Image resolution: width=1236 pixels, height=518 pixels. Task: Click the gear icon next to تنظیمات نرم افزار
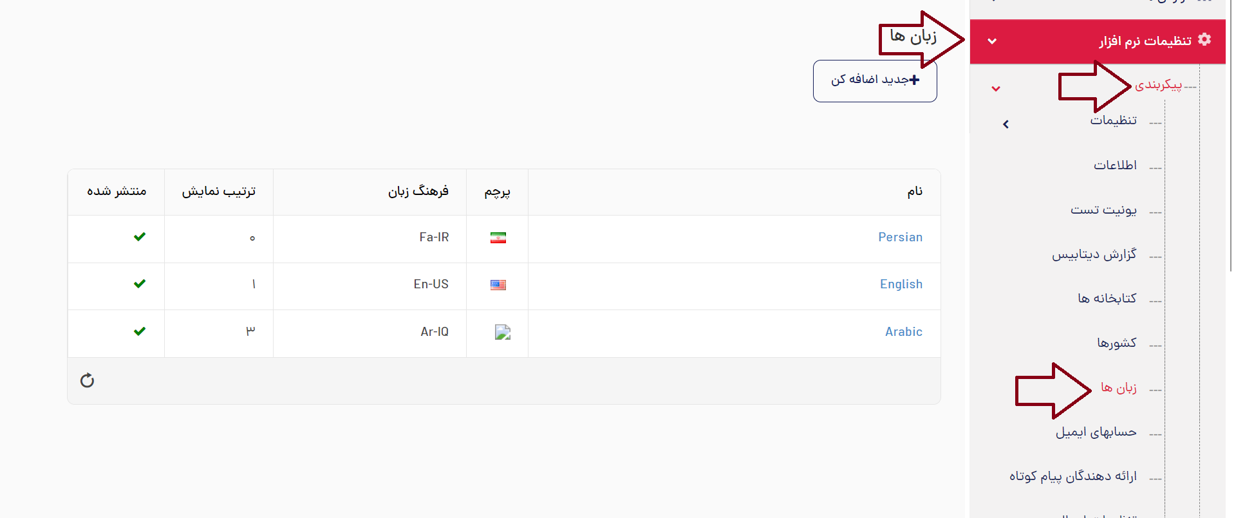(1205, 40)
